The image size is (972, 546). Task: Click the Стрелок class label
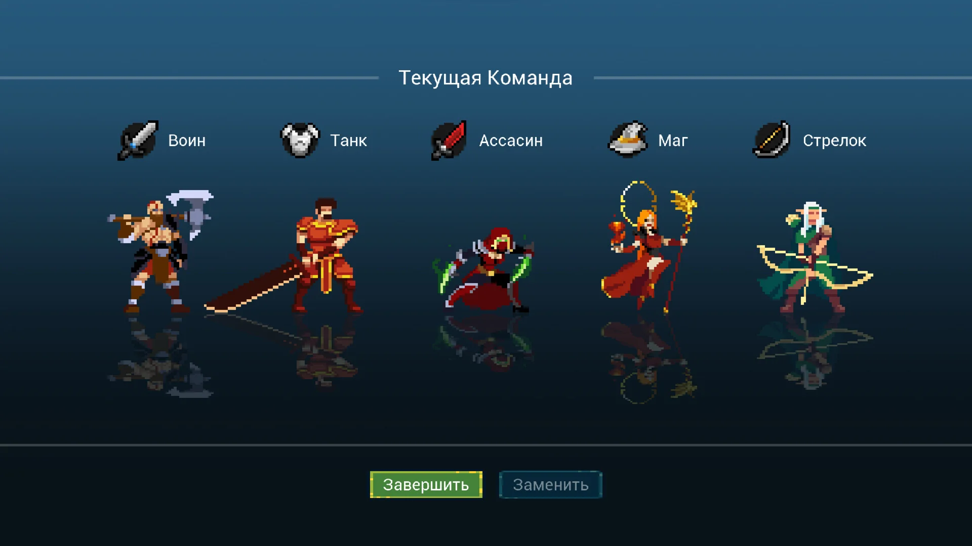[x=834, y=141]
